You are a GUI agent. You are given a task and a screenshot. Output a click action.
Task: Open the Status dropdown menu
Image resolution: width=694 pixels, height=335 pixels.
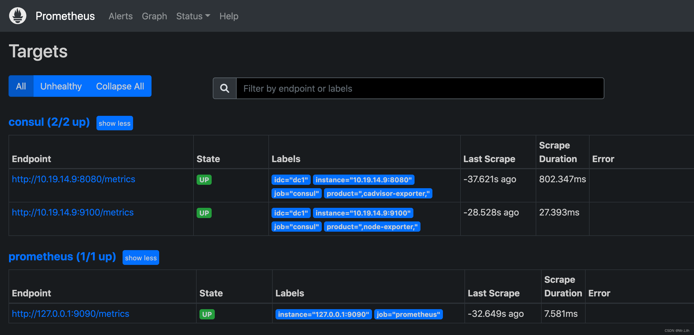click(193, 16)
